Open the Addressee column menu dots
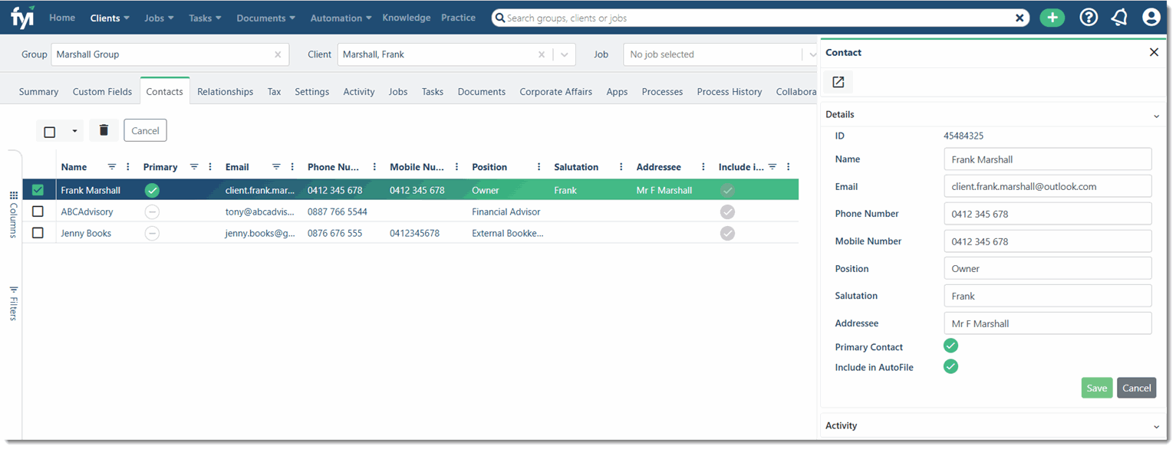The image size is (1176, 449). pos(703,167)
